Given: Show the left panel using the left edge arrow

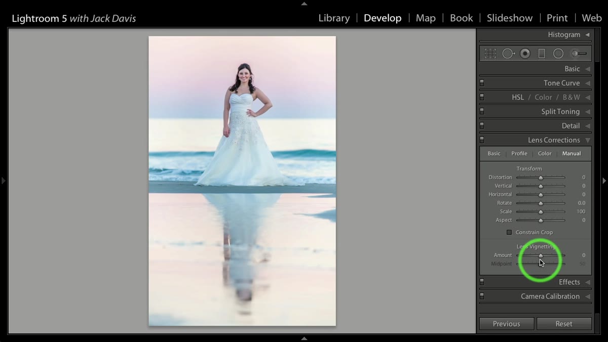Looking at the screenshot, I should click(3, 181).
